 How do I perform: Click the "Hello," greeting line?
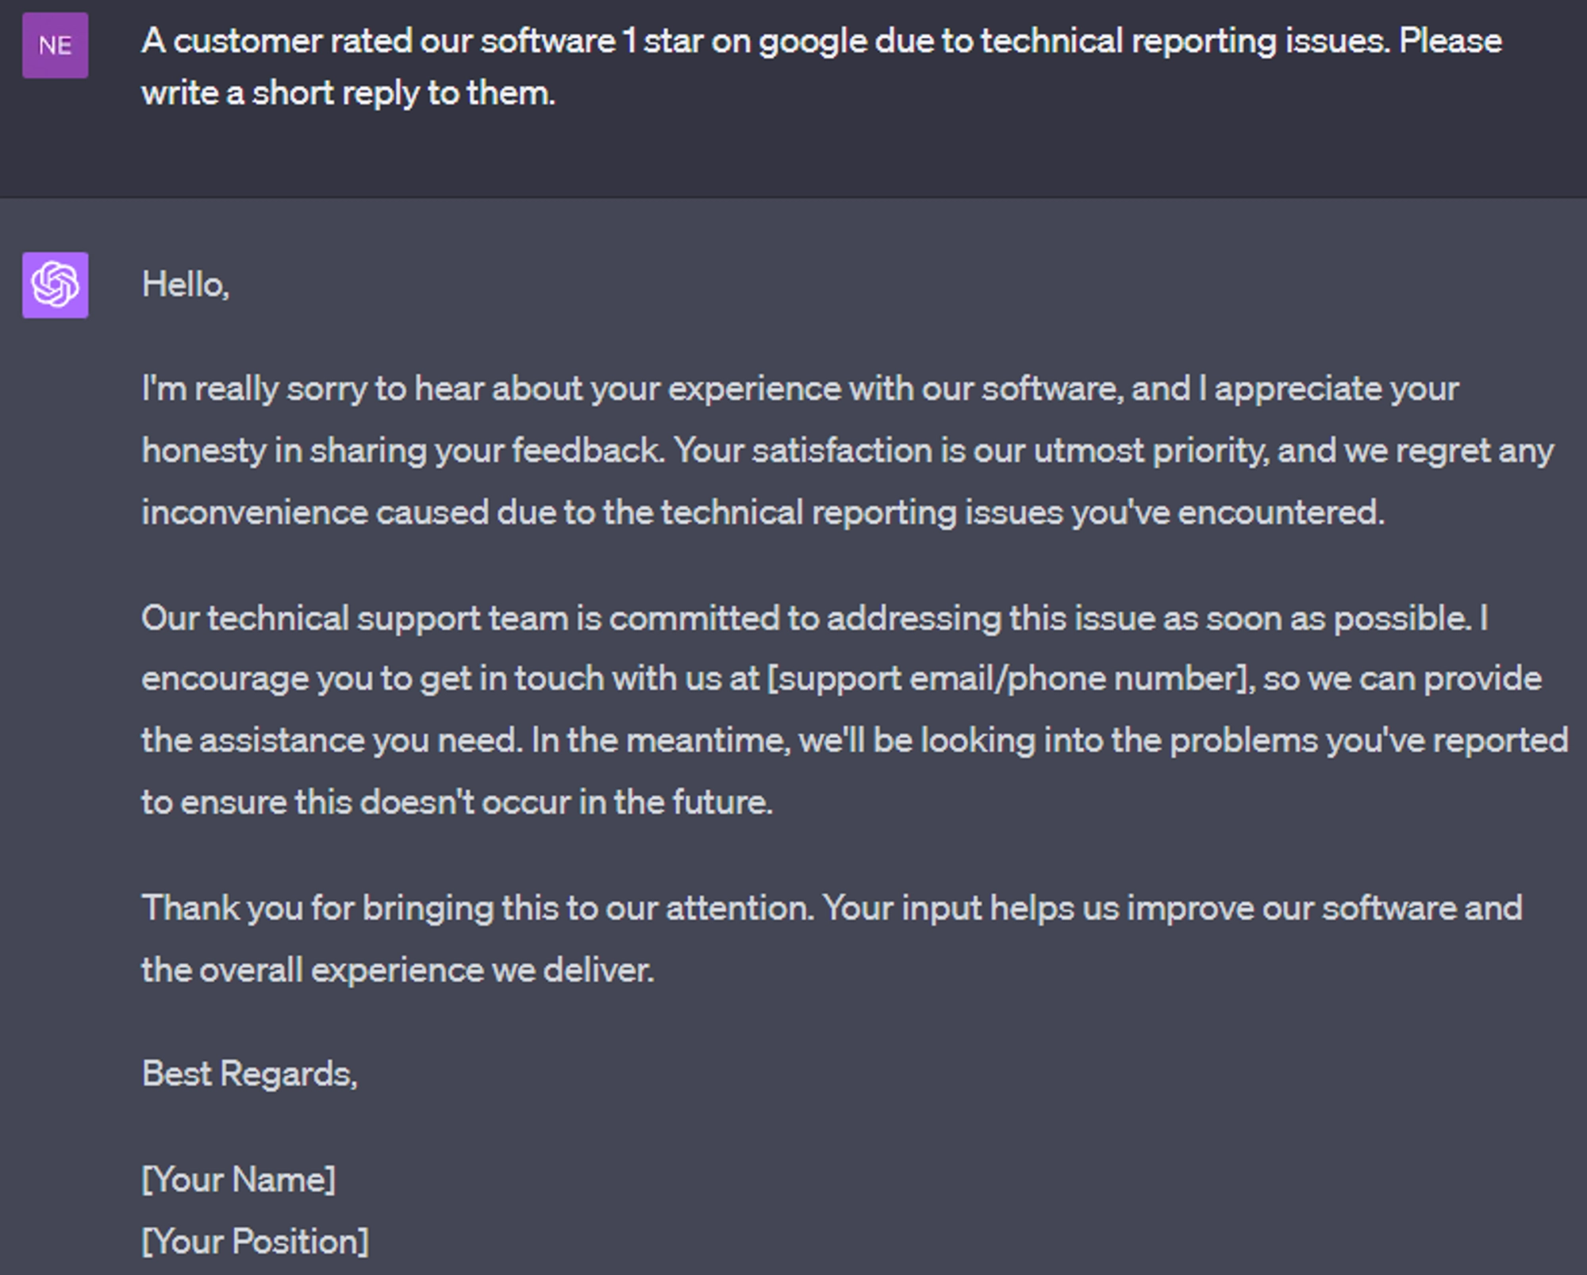point(186,285)
